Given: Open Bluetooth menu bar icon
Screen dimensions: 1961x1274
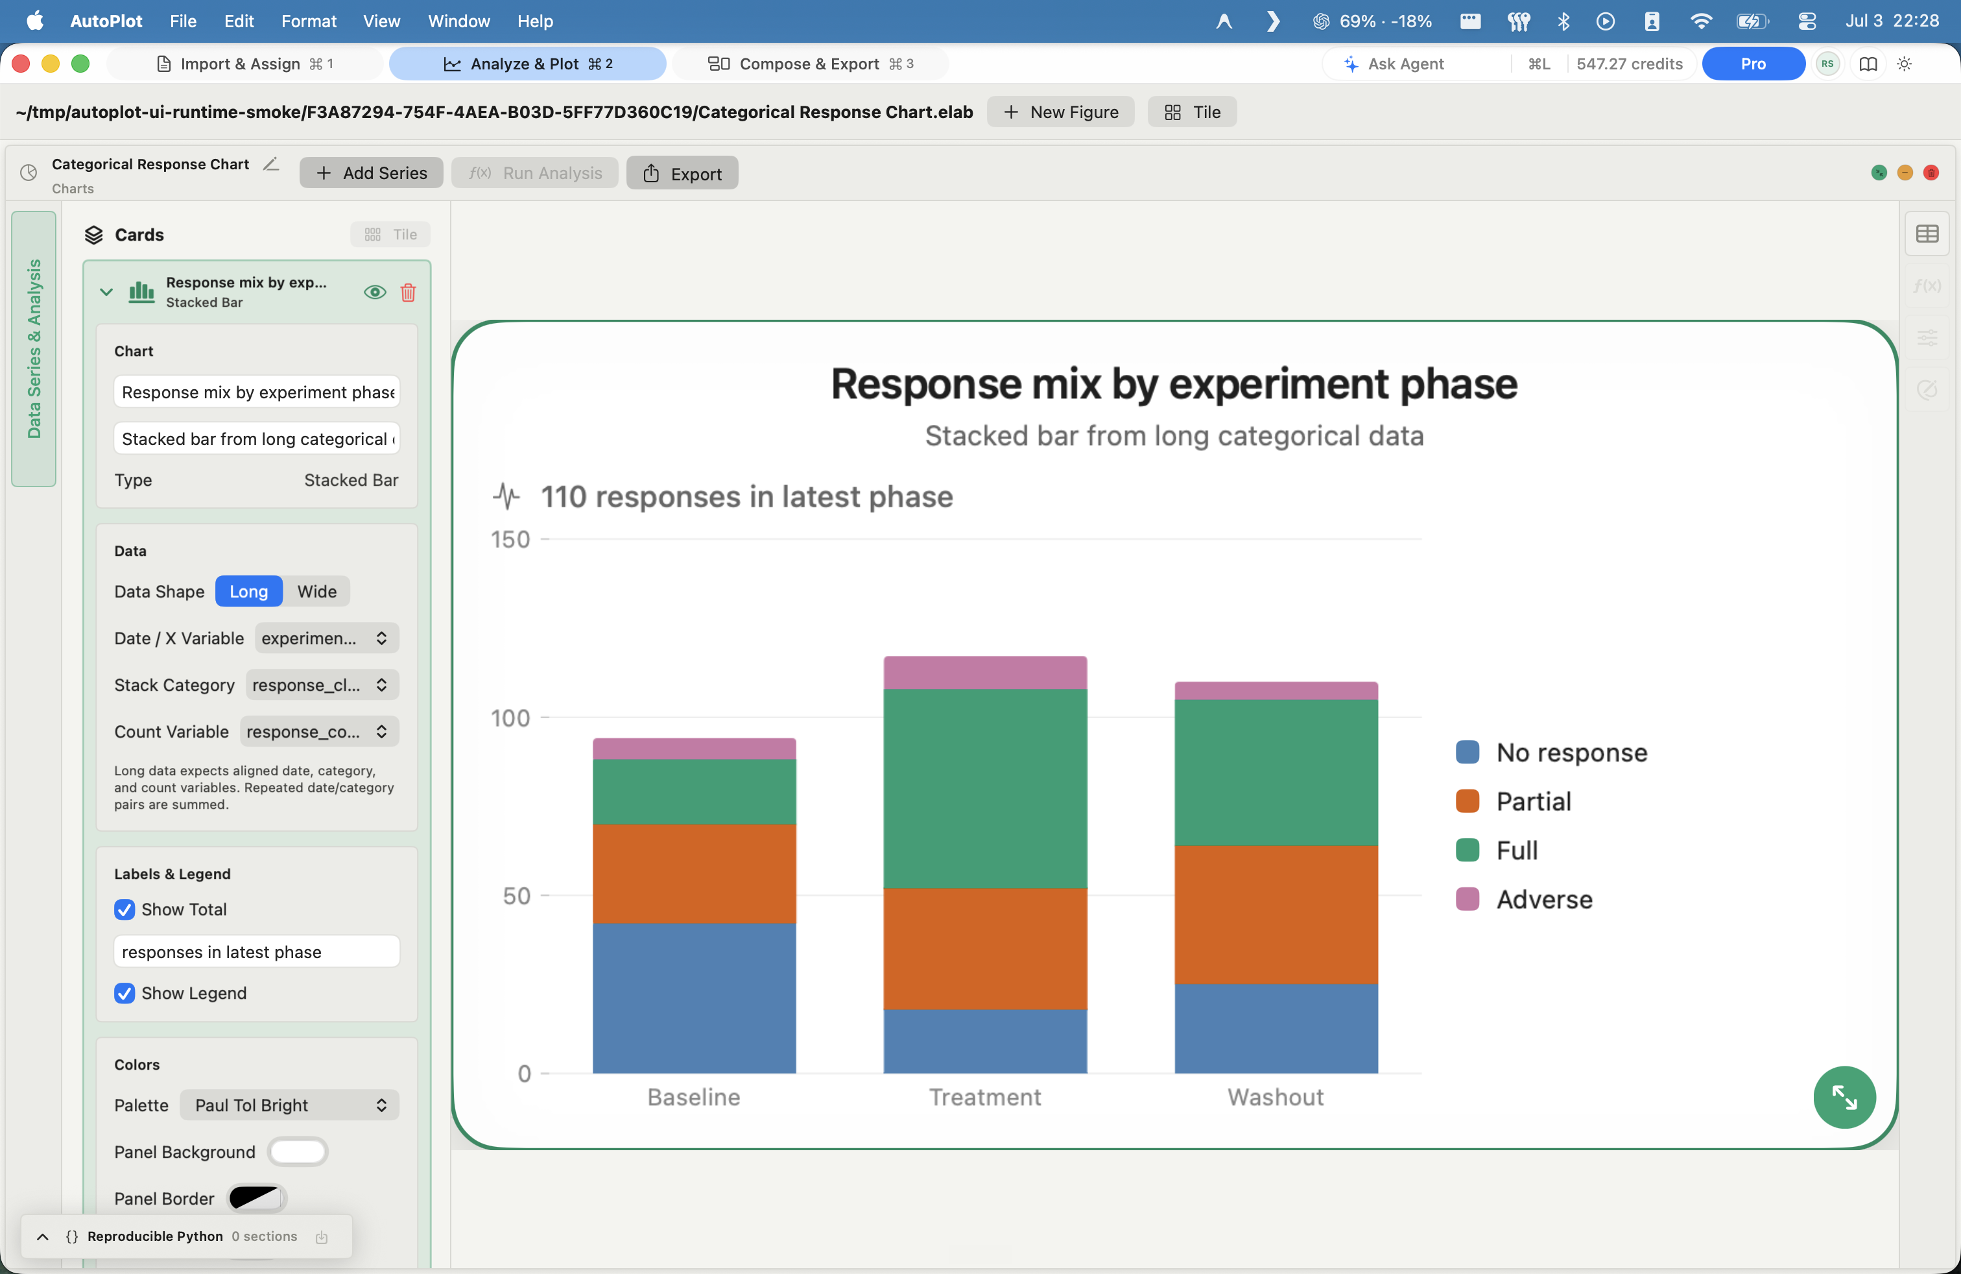Looking at the screenshot, I should 1563,21.
